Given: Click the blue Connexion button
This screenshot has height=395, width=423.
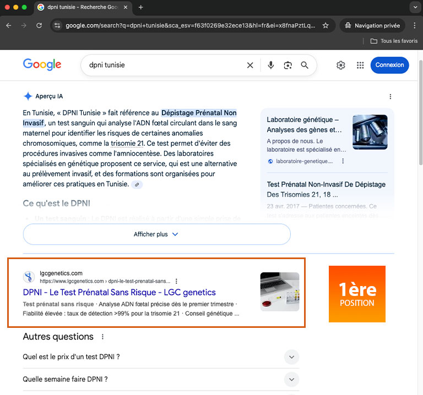Looking at the screenshot, I should pyautogui.click(x=389, y=65).
